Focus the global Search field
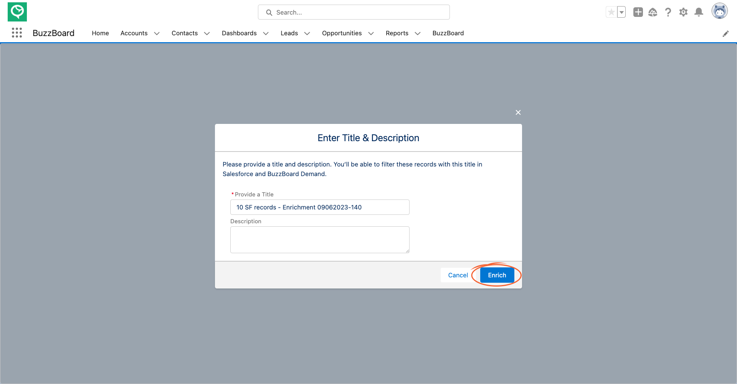737x384 pixels. pos(354,12)
